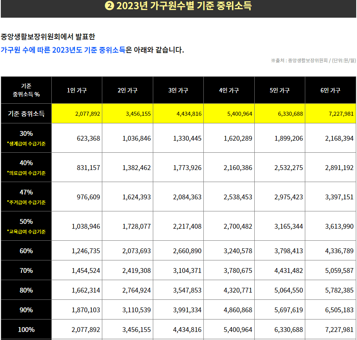Select the blue text 가구원 수에 따른 2023년도 기준 중위소득
Image resolution: width=357 pixels, height=340 pixels.
point(63,50)
